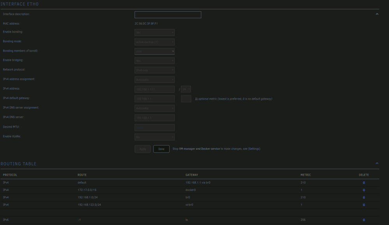The width and height of the screenshot is (389, 225).
Task: Click the Gateway column header
Action: point(192,175)
